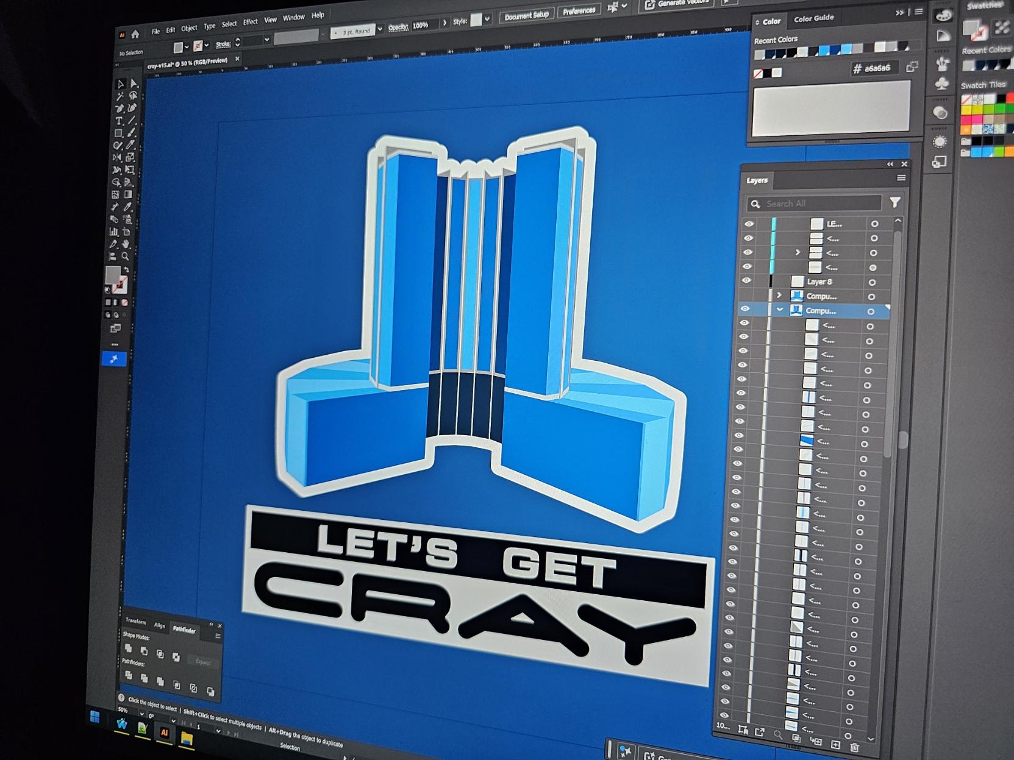Screen dimensions: 1014x760
Task: Select the Direct Selection tool
Action: point(134,83)
